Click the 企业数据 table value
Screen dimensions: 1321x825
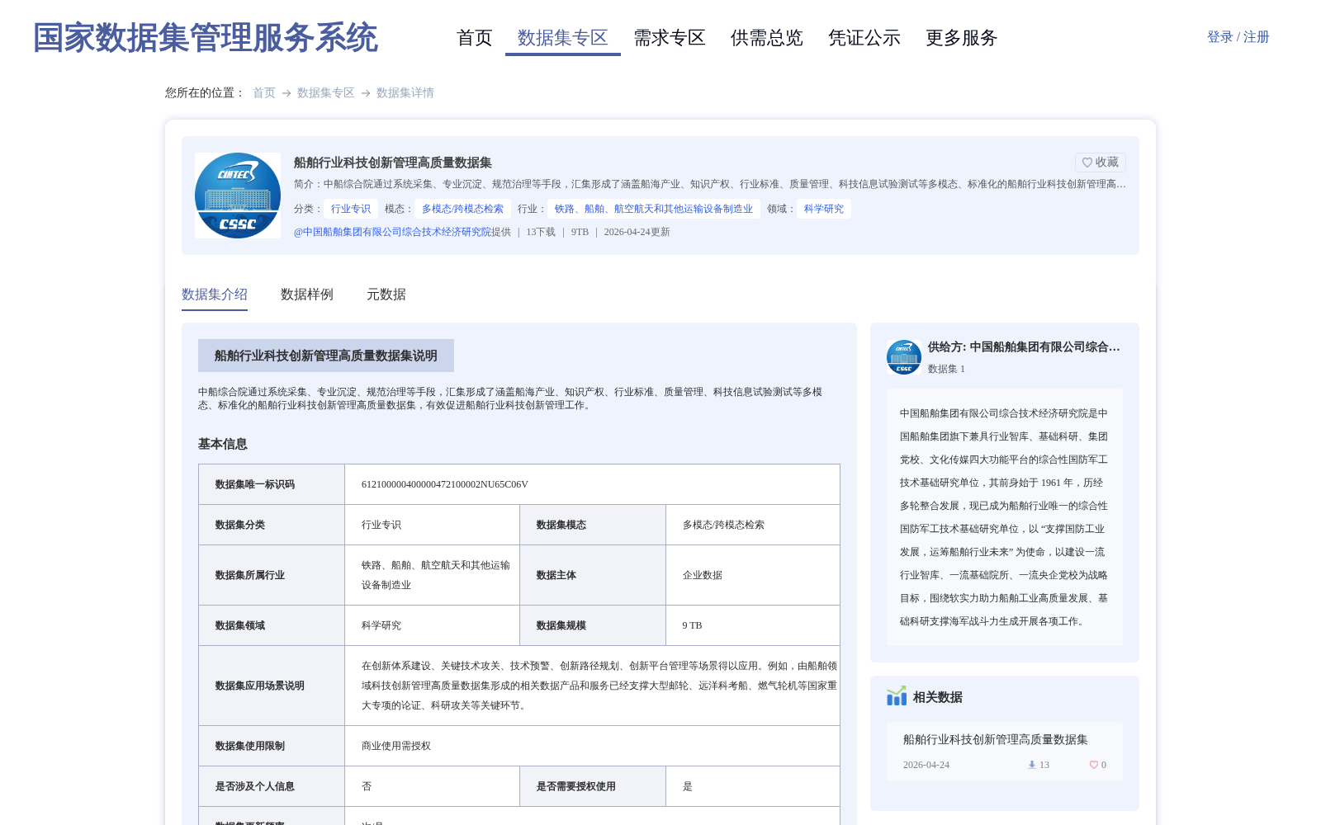click(x=703, y=575)
